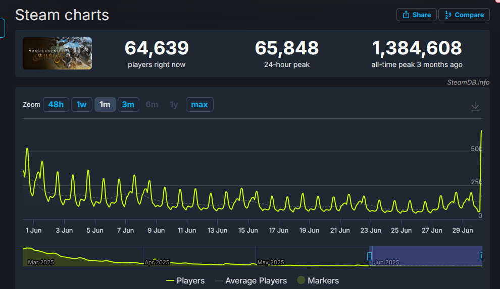
Task: Click the 50k y-axis label
Action: [x=476, y=149]
